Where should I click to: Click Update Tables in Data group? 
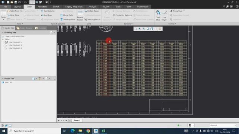(92, 11)
